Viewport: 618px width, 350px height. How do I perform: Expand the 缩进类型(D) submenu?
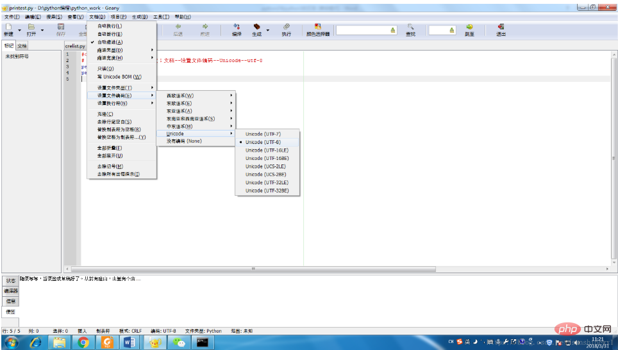122,51
